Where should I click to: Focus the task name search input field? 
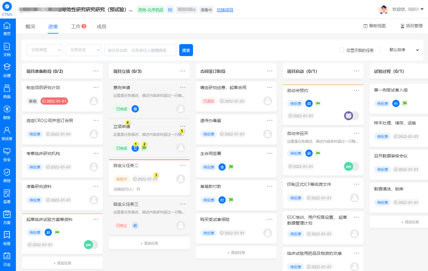tap(140, 50)
